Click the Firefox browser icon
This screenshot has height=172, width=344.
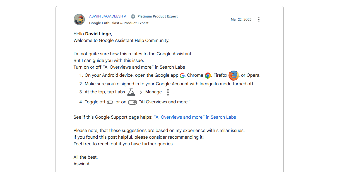(234, 76)
